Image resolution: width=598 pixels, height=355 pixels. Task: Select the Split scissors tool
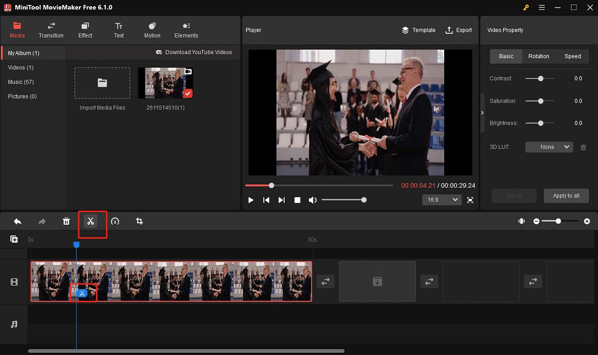click(91, 221)
